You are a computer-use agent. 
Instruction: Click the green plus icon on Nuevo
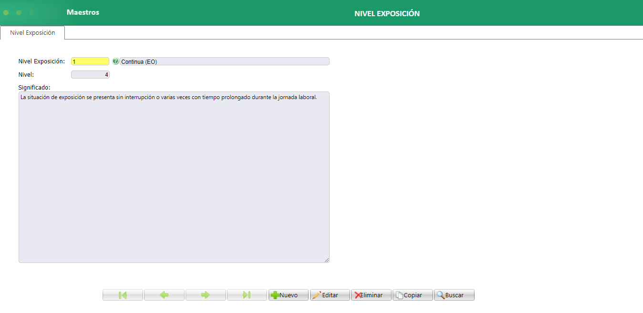tap(276, 294)
